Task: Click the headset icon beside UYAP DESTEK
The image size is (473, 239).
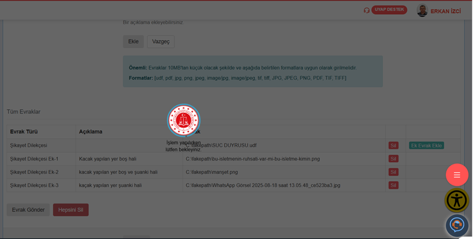Action: click(367, 10)
